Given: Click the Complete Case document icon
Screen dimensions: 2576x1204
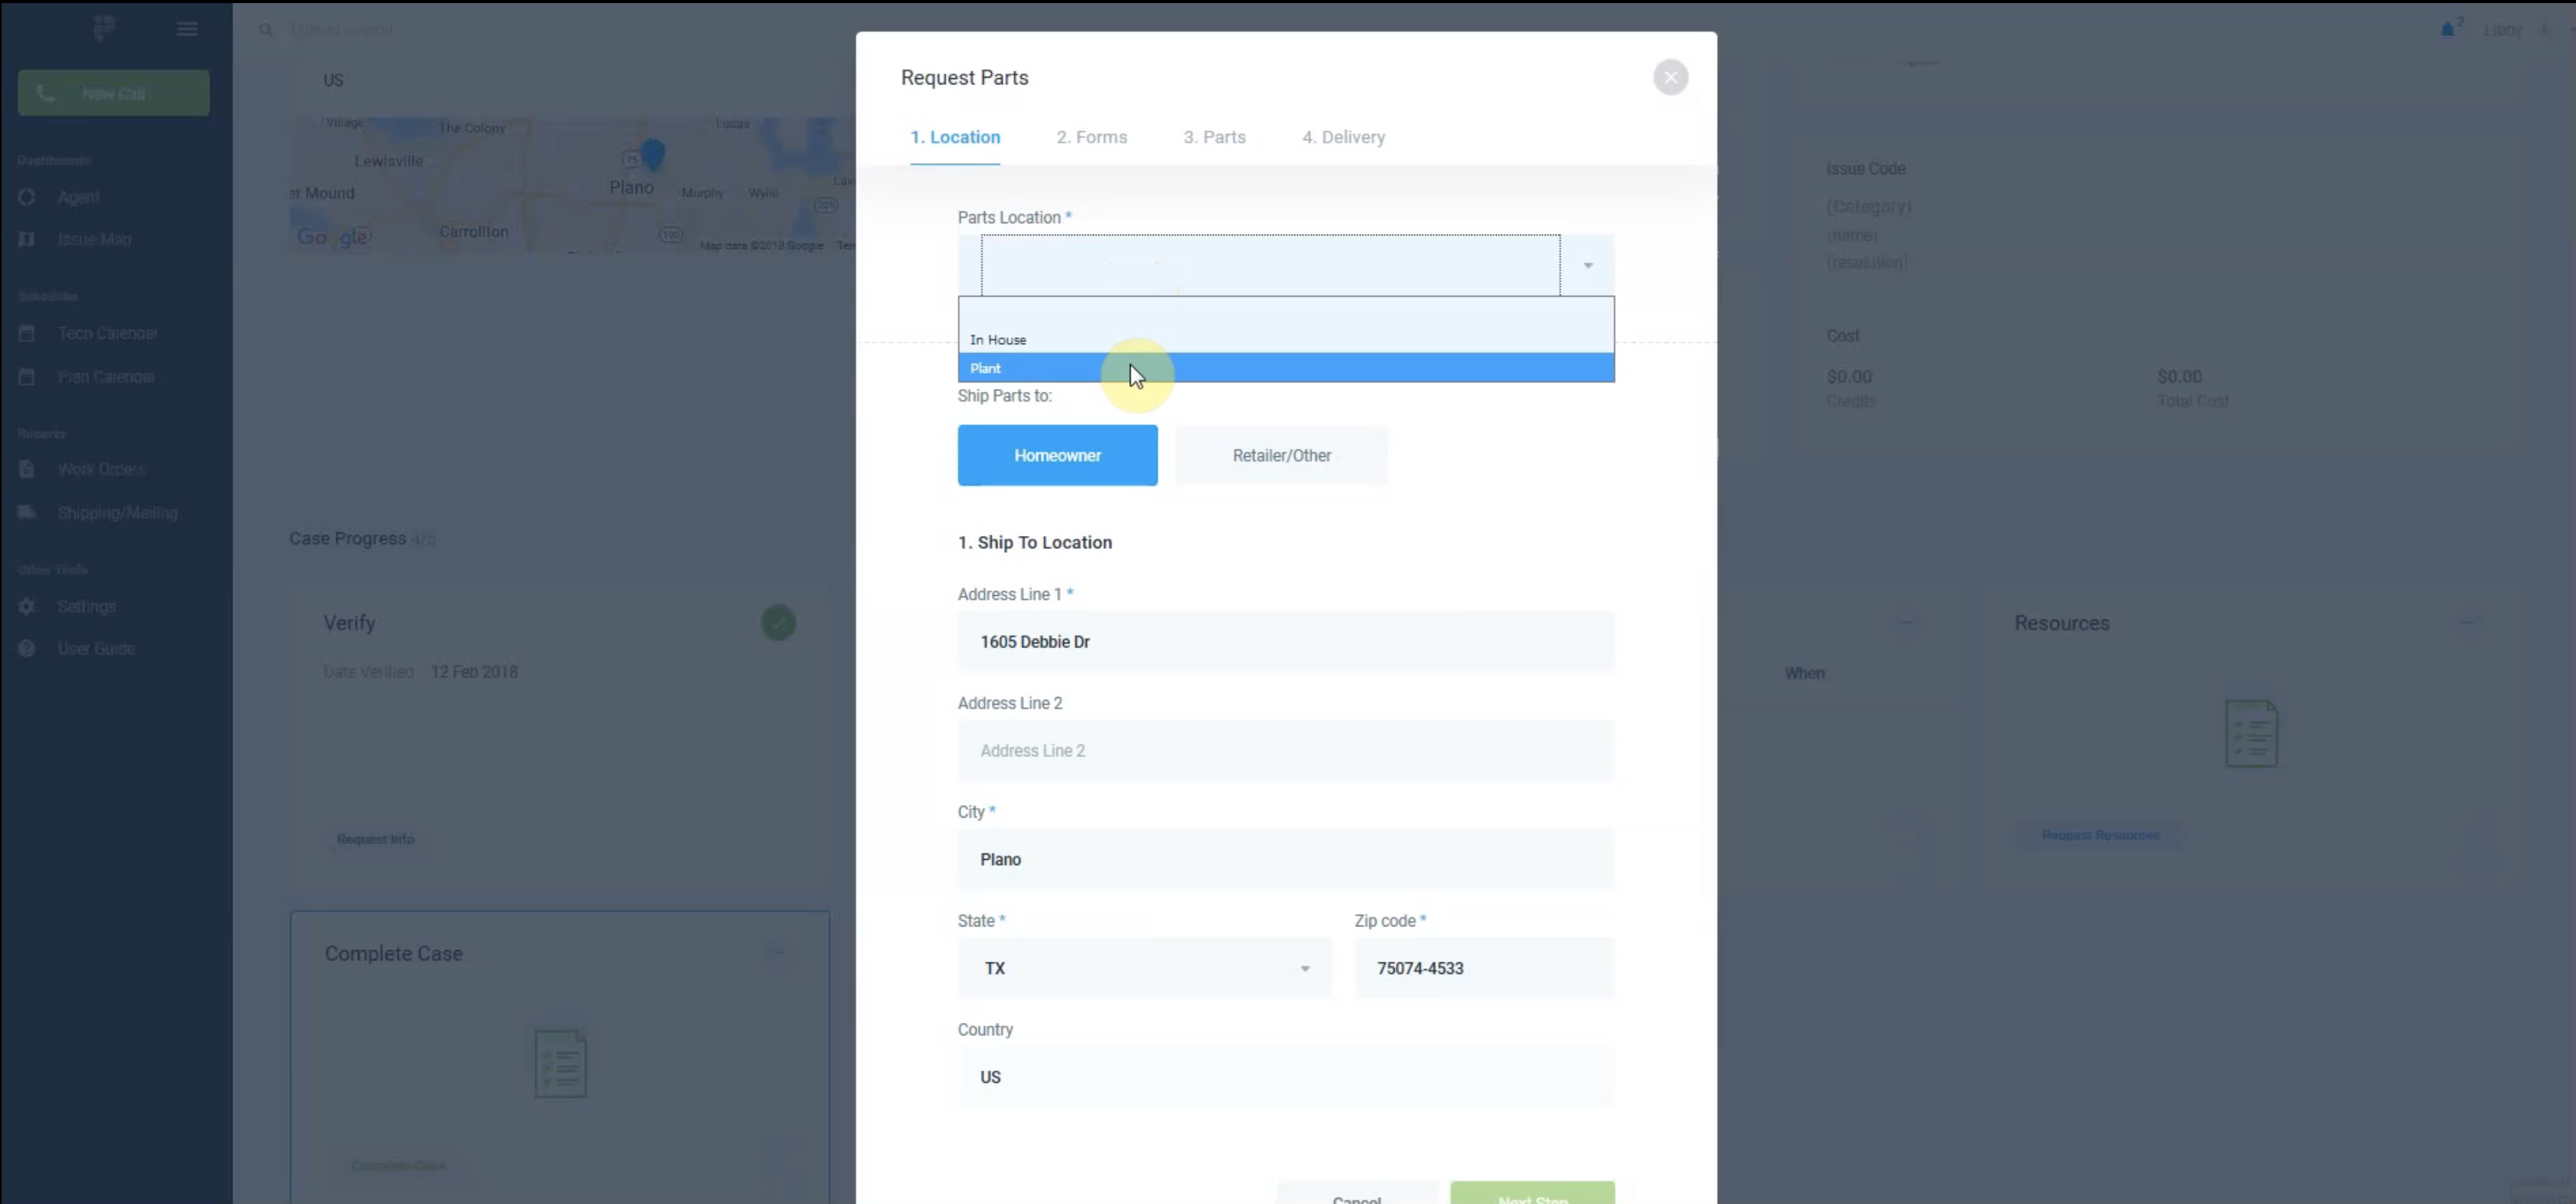Looking at the screenshot, I should tap(560, 1064).
